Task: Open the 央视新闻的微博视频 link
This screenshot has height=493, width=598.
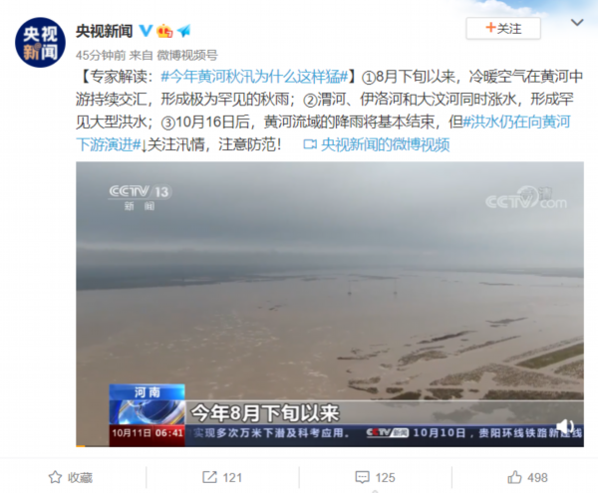Action: click(385, 144)
